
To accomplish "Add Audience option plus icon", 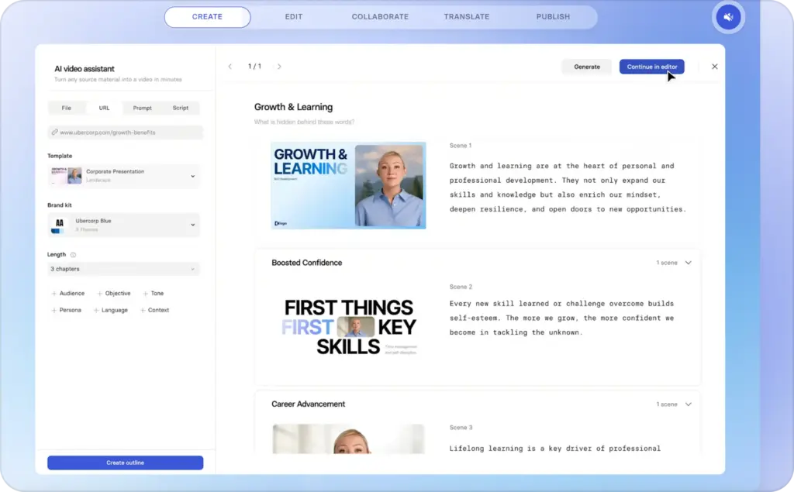I will 54,294.
